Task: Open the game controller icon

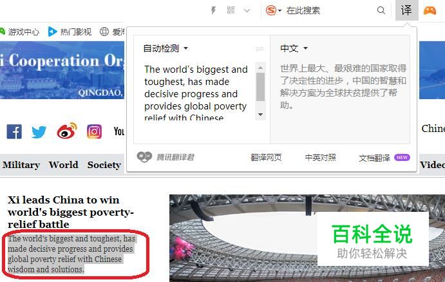Action: click(430, 11)
